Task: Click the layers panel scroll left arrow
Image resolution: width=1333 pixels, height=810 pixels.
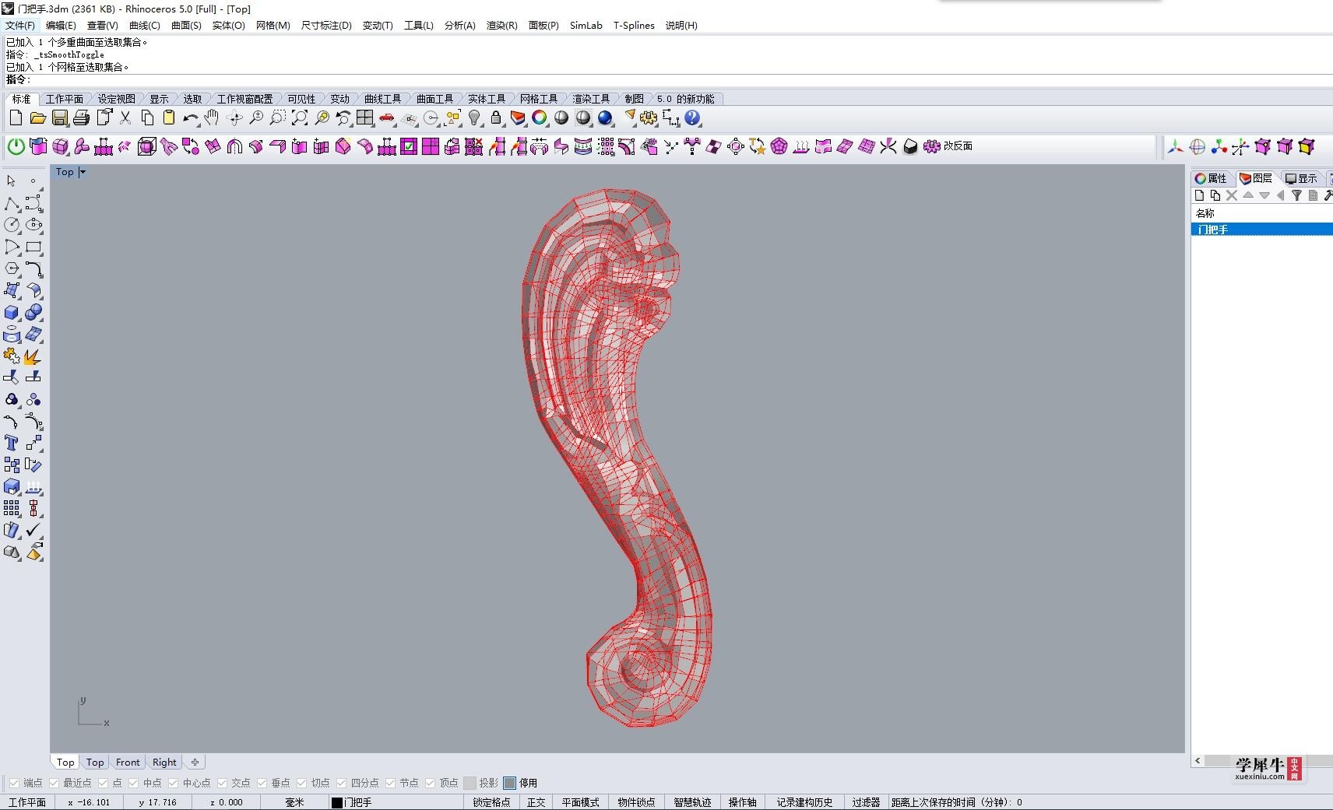Action: [x=1198, y=761]
